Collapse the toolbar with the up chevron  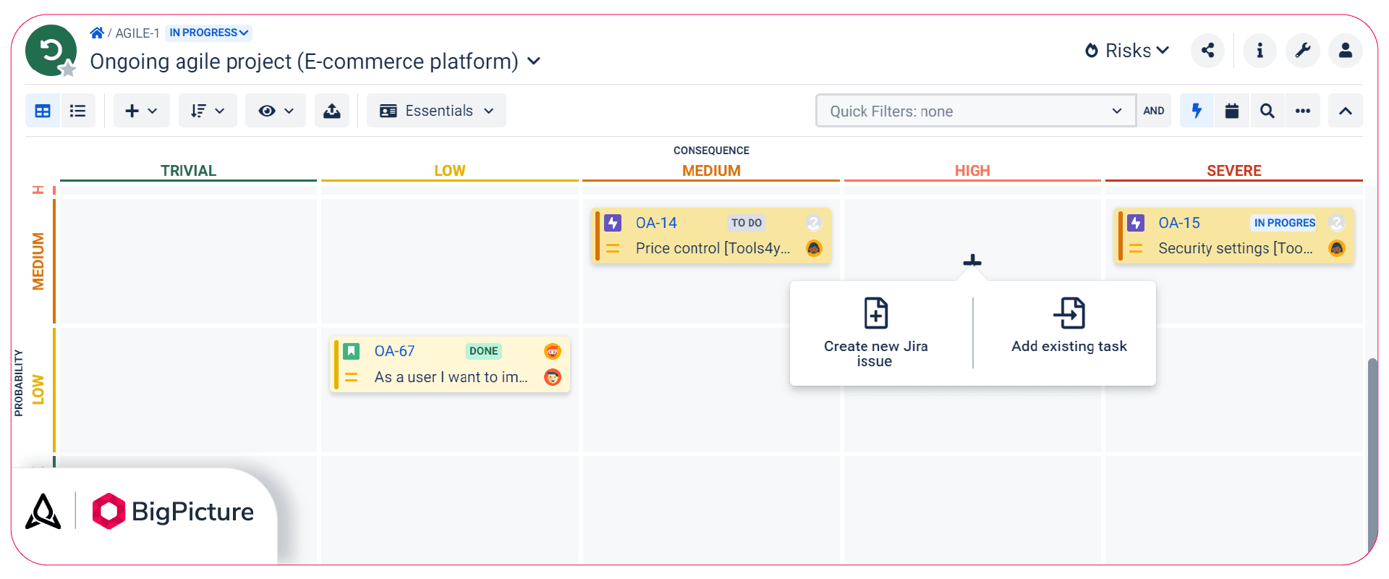(x=1346, y=111)
